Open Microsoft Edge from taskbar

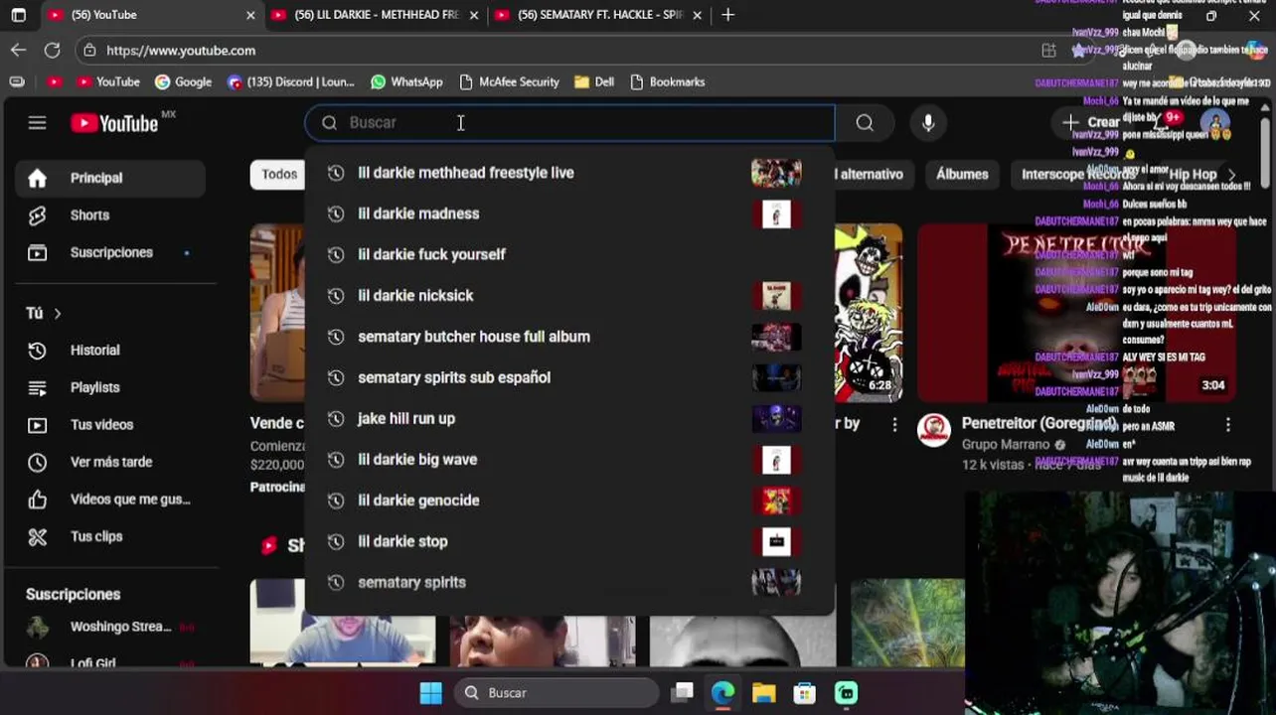click(722, 693)
